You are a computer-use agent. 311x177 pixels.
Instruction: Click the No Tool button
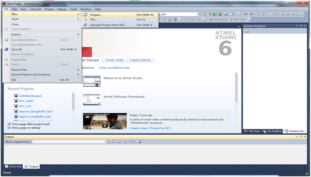pyautogui.click(x=238, y=20)
